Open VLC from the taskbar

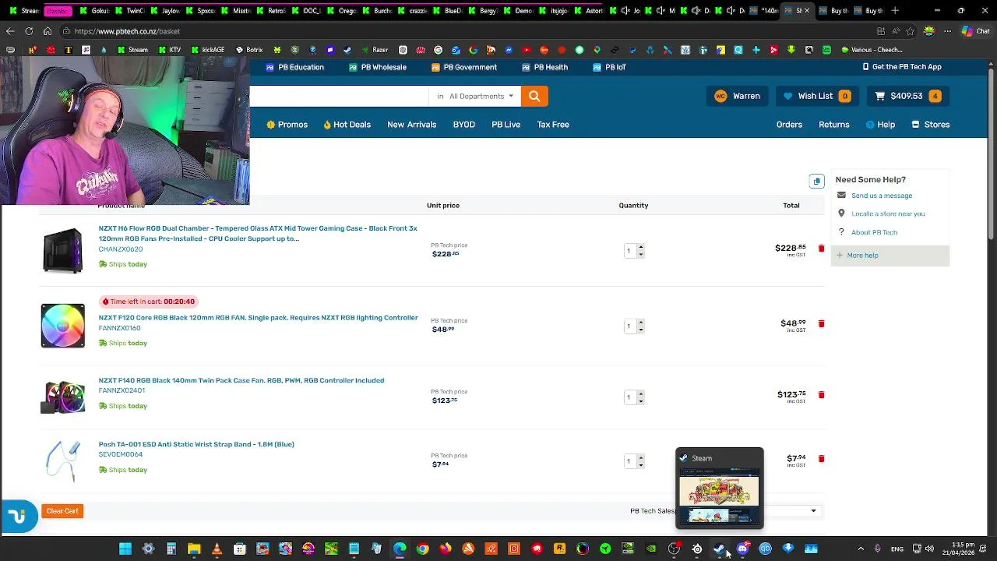pyautogui.click(x=217, y=549)
